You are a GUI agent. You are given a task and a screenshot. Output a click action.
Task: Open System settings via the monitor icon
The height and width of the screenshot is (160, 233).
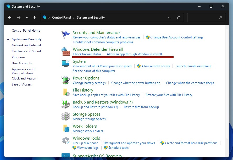tap(65, 64)
